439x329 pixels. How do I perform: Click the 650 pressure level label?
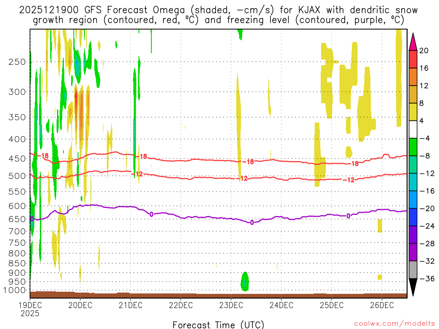(17, 219)
